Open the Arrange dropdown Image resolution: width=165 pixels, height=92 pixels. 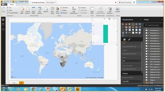pos(82,8)
